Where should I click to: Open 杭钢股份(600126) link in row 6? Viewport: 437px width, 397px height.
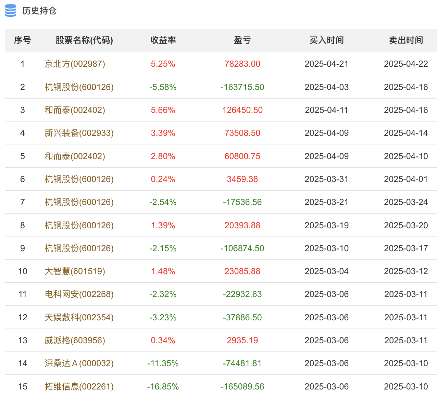pos(79,179)
